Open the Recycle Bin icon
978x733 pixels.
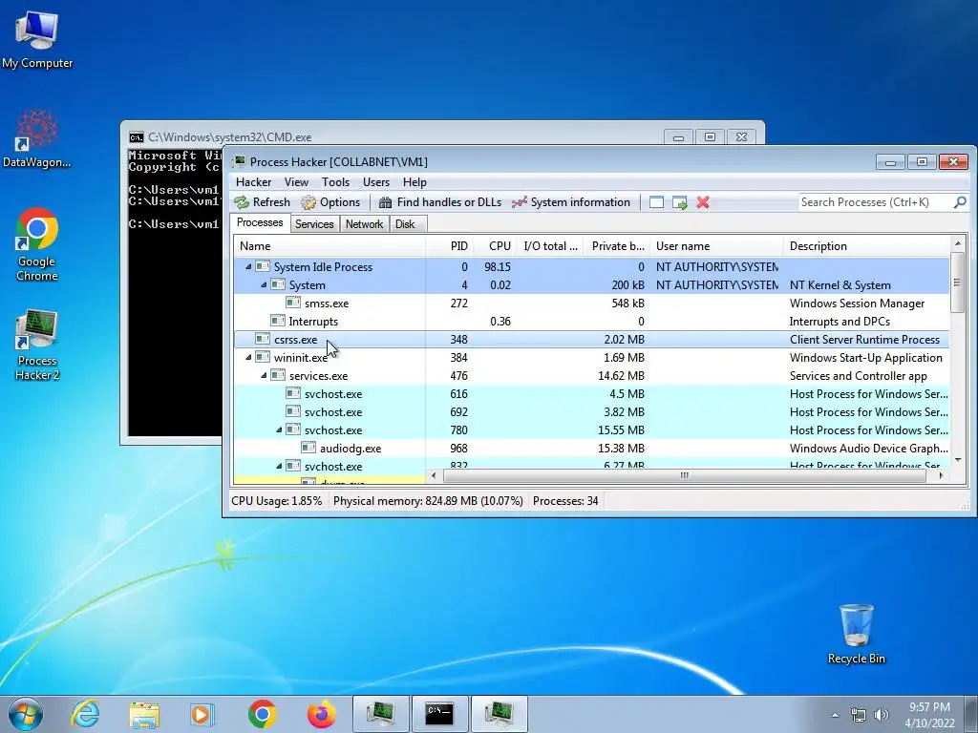[x=856, y=634]
